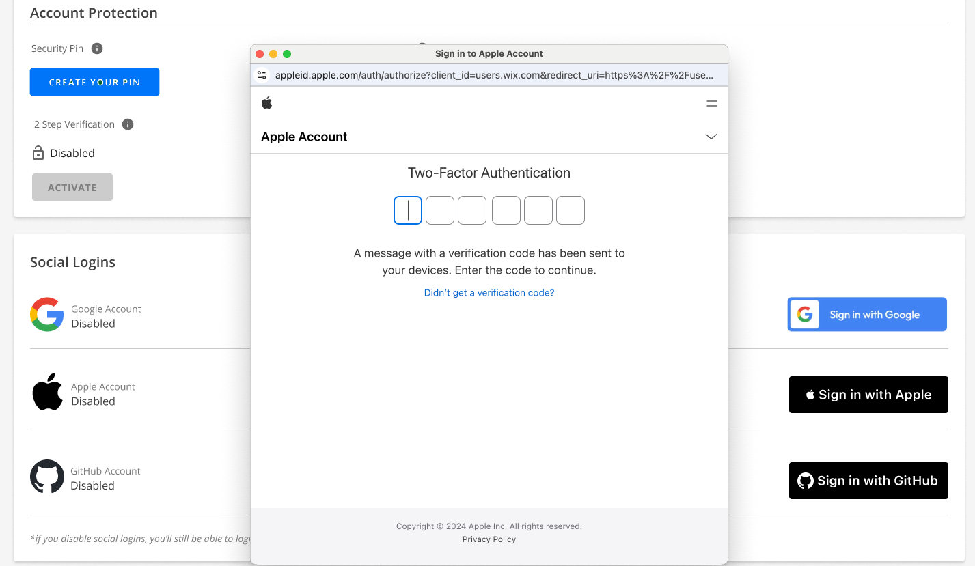Open the 2 Step Verification info icon
This screenshot has height=566, width=975.
[127, 124]
